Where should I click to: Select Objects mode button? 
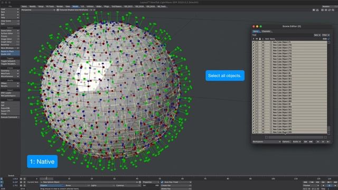tap(52, 185)
